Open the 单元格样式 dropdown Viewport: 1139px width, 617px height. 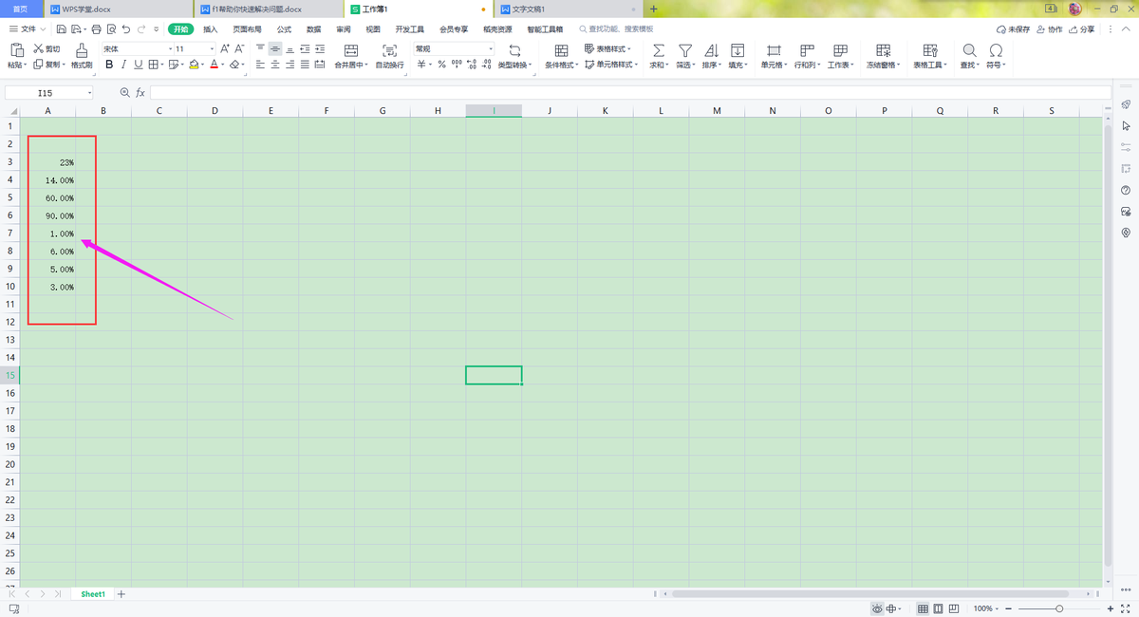(x=611, y=65)
